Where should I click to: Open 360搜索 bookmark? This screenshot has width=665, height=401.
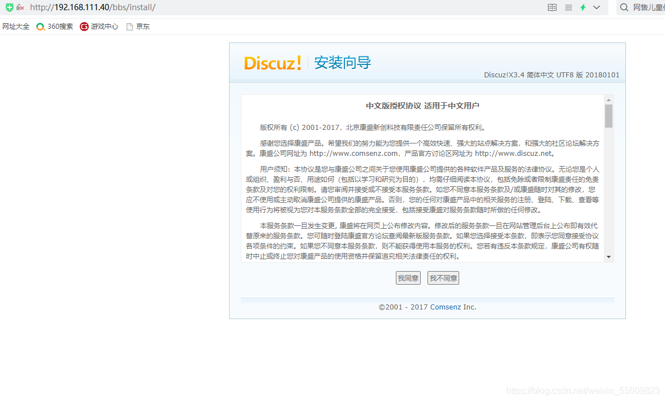tap(55, 26)
